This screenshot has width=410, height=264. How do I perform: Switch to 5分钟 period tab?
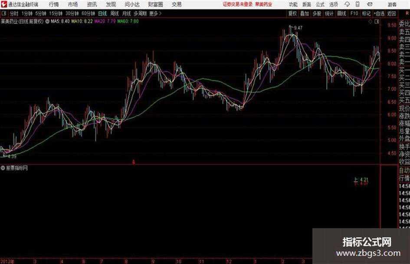(x=41, y=13)
